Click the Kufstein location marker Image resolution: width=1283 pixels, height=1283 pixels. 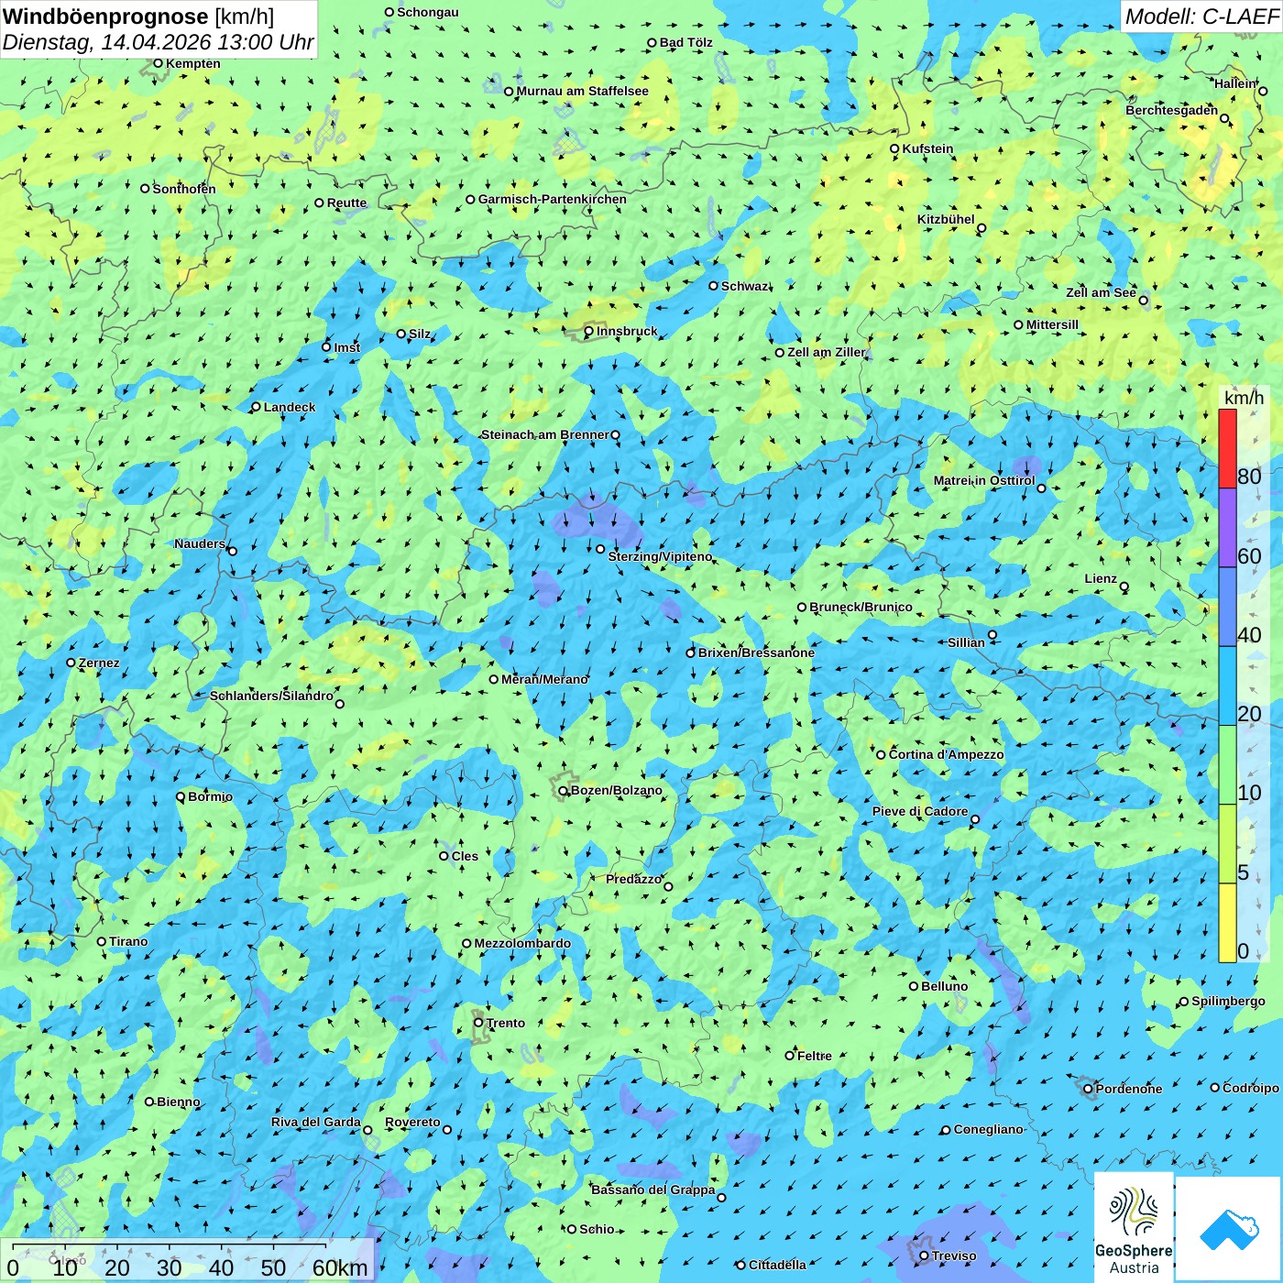[x=894, y=148]
